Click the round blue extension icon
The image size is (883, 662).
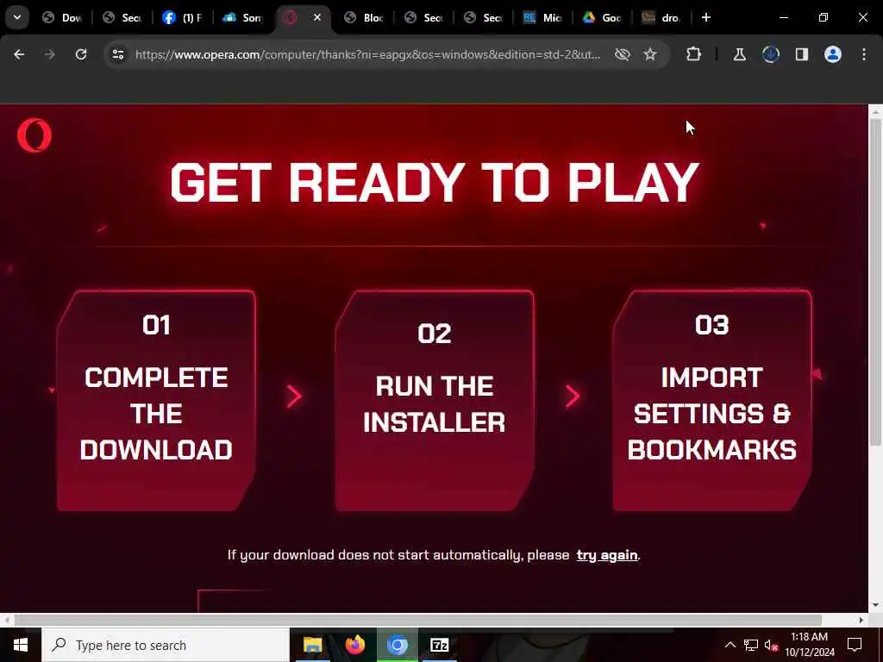coord(770,54)
